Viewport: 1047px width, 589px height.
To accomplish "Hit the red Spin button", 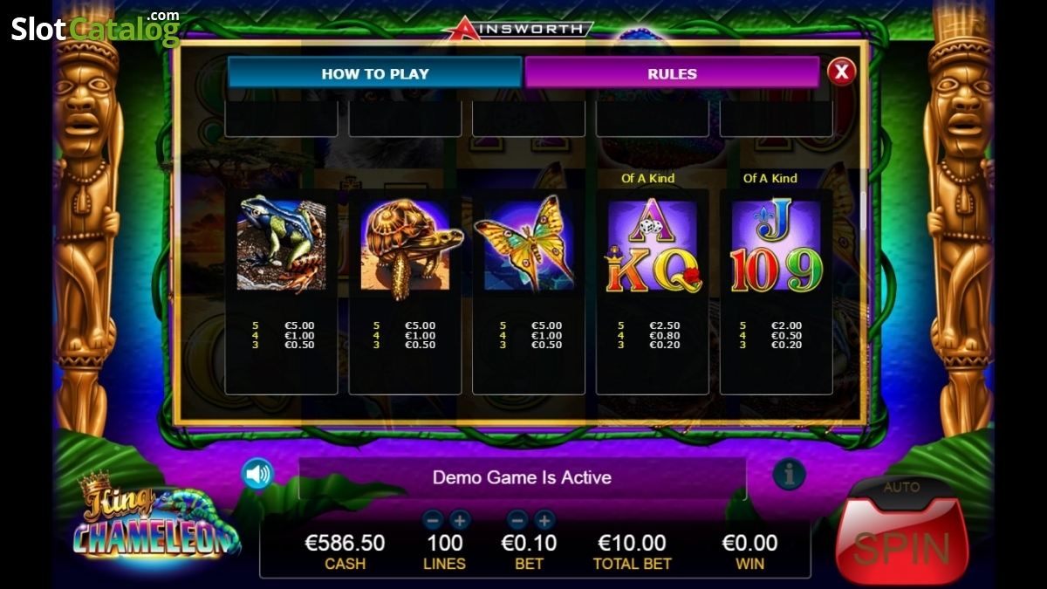I will tap(902, 545).
